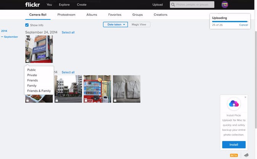
Task: Click Upload in the top bar
Action: (157, 5)
